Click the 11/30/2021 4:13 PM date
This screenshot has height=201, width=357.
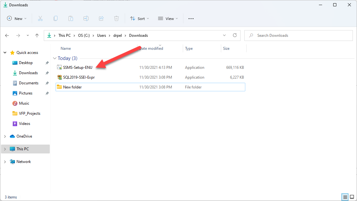(155, 68)
